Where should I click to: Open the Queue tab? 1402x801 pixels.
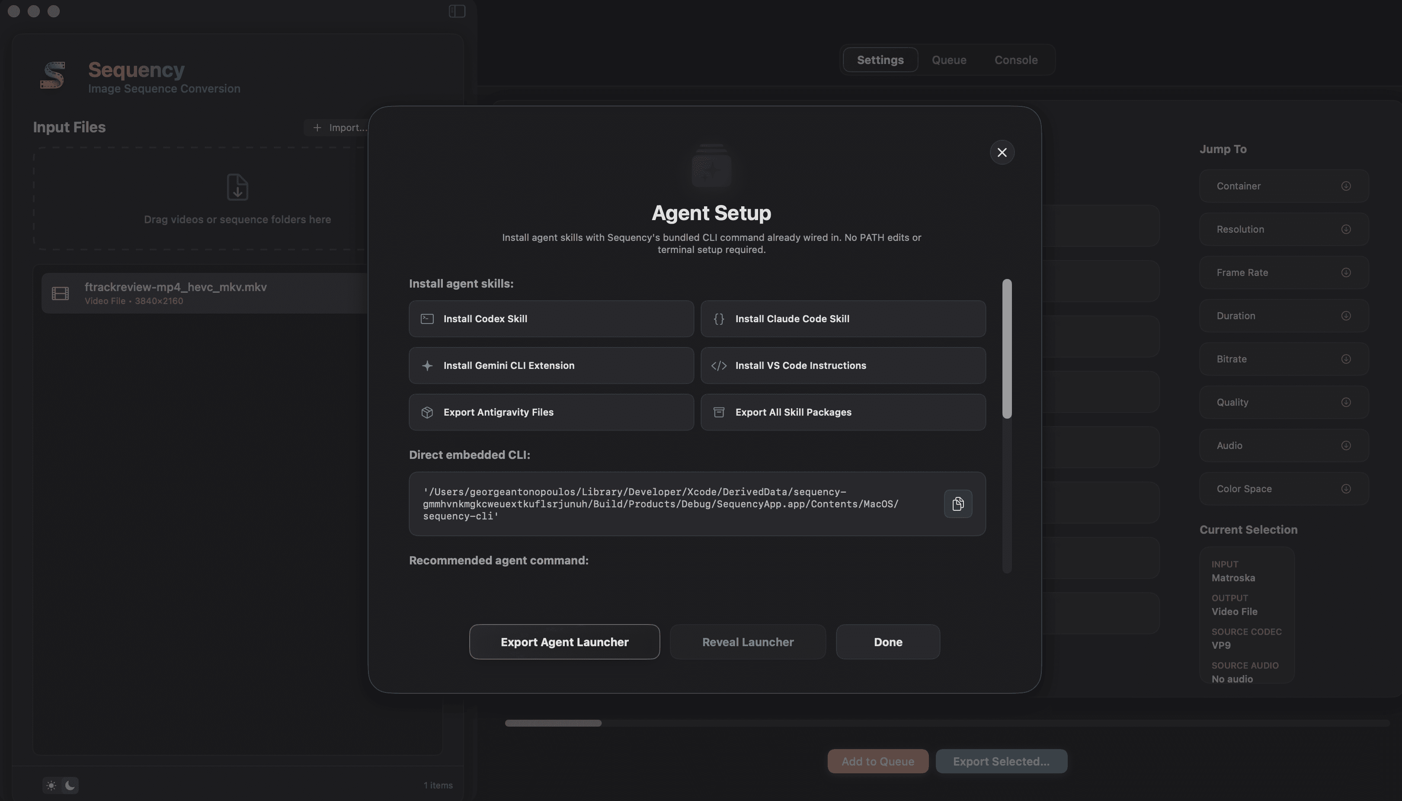click(949, 60)
